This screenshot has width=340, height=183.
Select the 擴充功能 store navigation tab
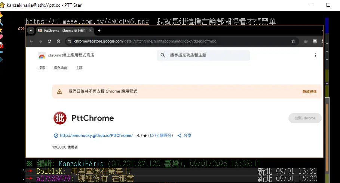click(60, 68)
